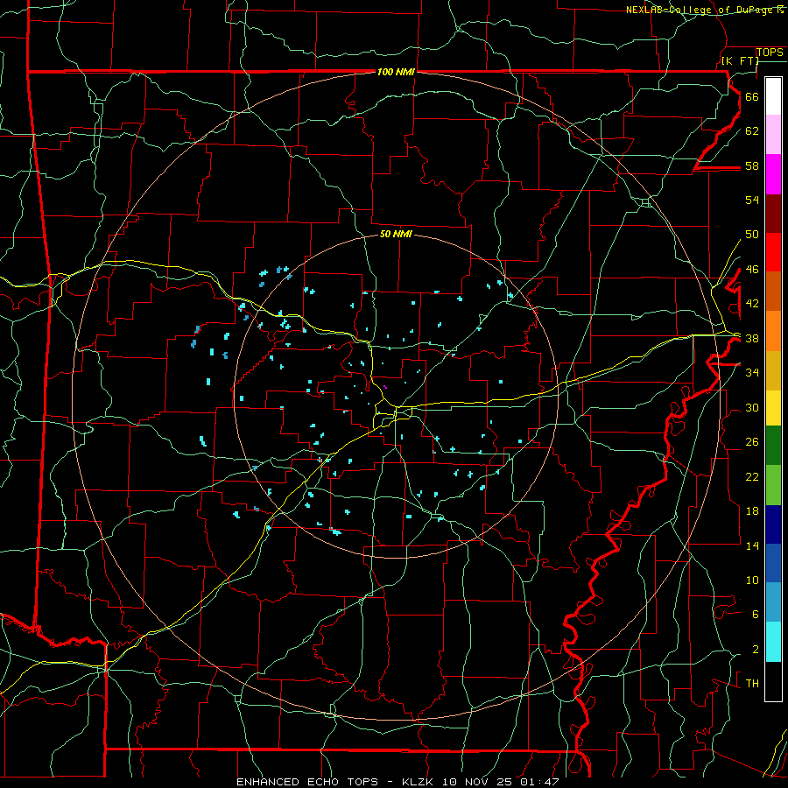Click the "26" legend value
Image resolution: width=788 pixels, height=788 pixels.
752,442
